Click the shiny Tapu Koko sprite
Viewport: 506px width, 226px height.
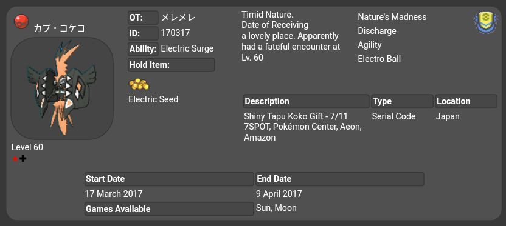point(61,88)
